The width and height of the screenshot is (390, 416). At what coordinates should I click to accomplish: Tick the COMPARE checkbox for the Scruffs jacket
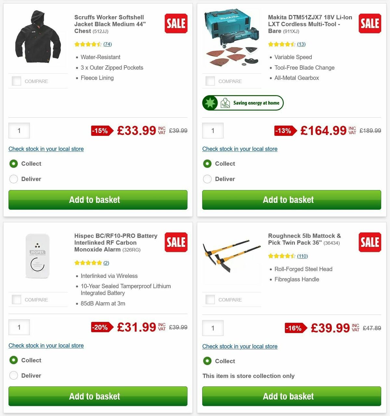click(16, 81)
